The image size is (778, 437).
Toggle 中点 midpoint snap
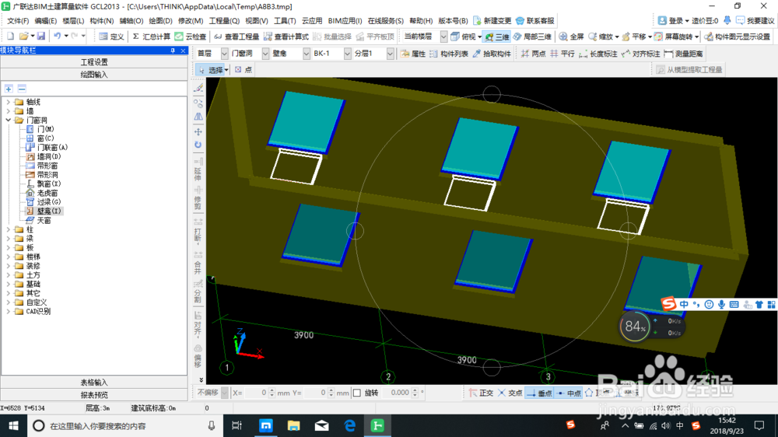569,393
